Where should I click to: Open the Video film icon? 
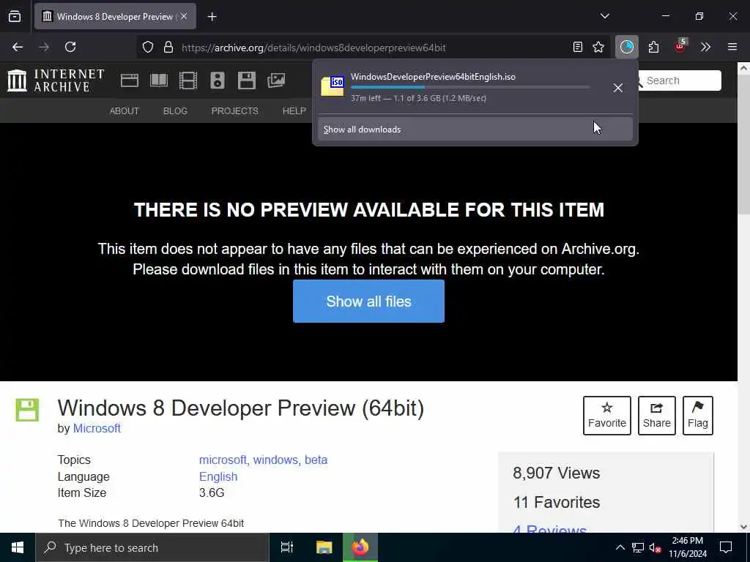click(x=188, y=80)
